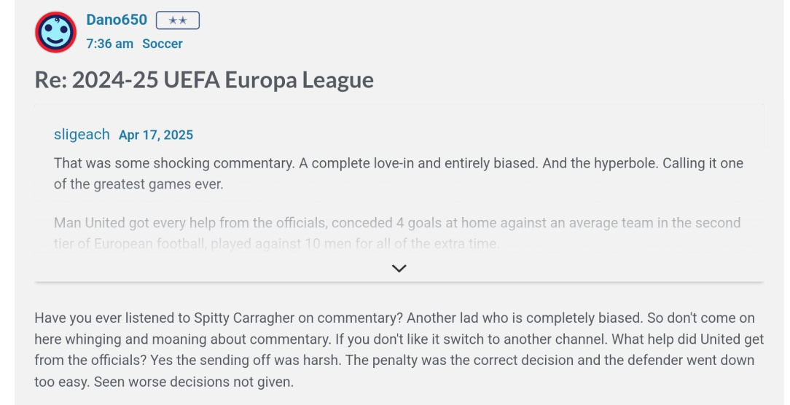Go to the Soccer forum category
The image size is (790, 405).
(163, 44)
